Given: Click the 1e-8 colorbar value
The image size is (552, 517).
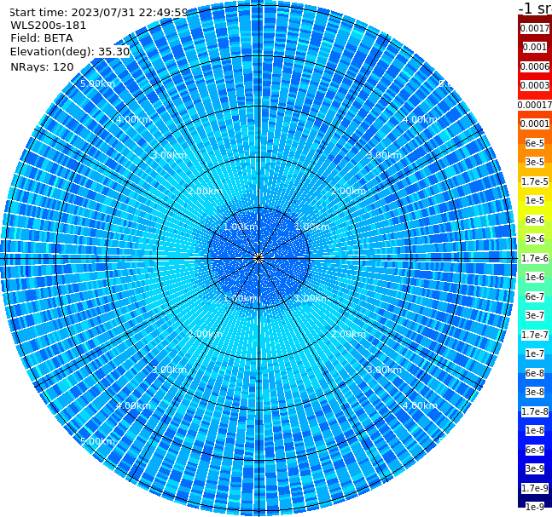Looking at the screenshot, I should [535, 430].
